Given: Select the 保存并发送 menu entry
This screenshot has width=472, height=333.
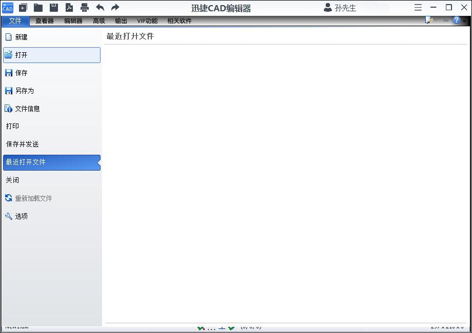Looking at the screenshot, I should tap(52, 144).
